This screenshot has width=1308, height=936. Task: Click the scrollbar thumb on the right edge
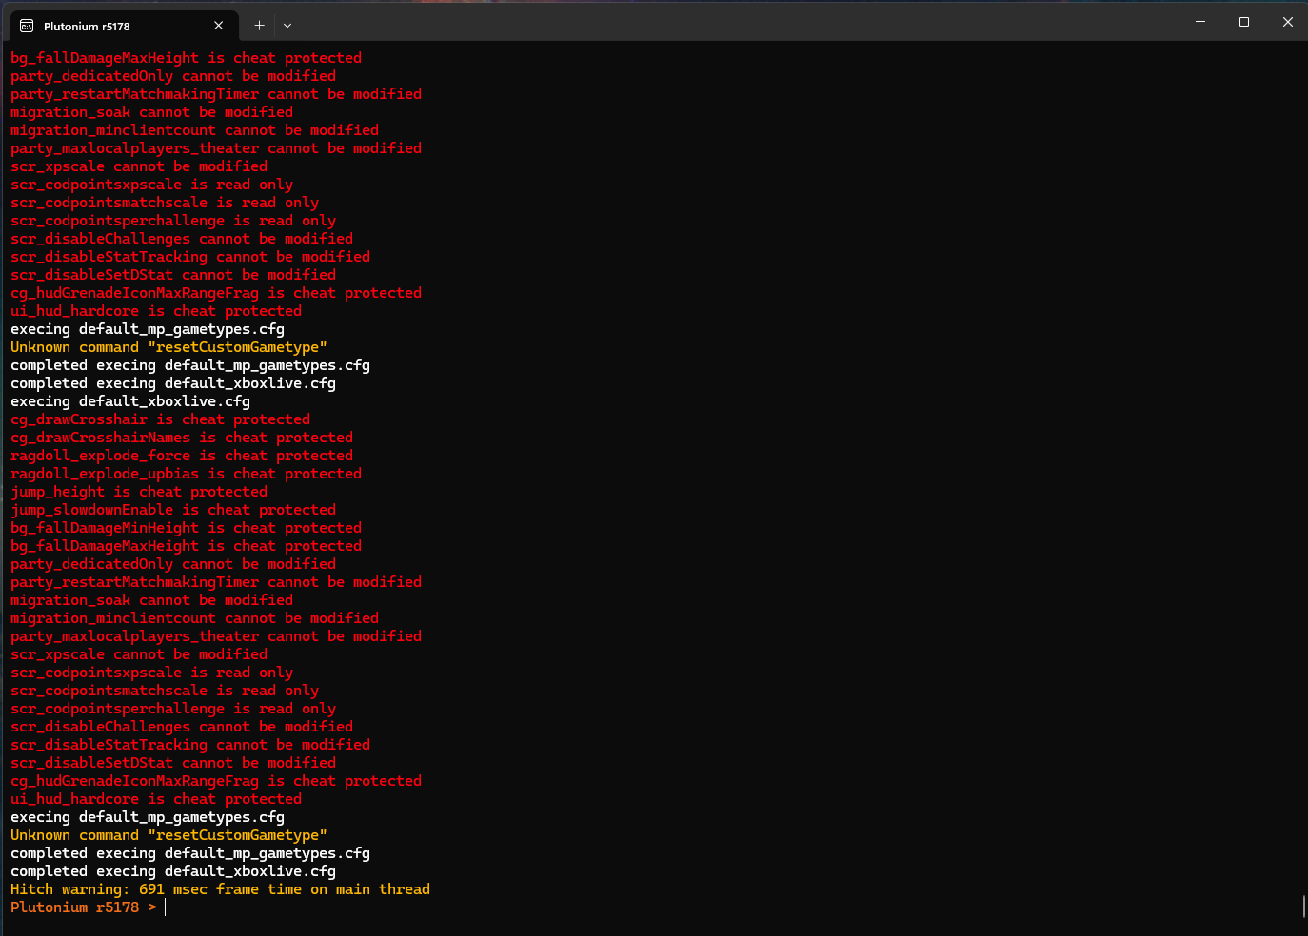[x=1302, y=906]
